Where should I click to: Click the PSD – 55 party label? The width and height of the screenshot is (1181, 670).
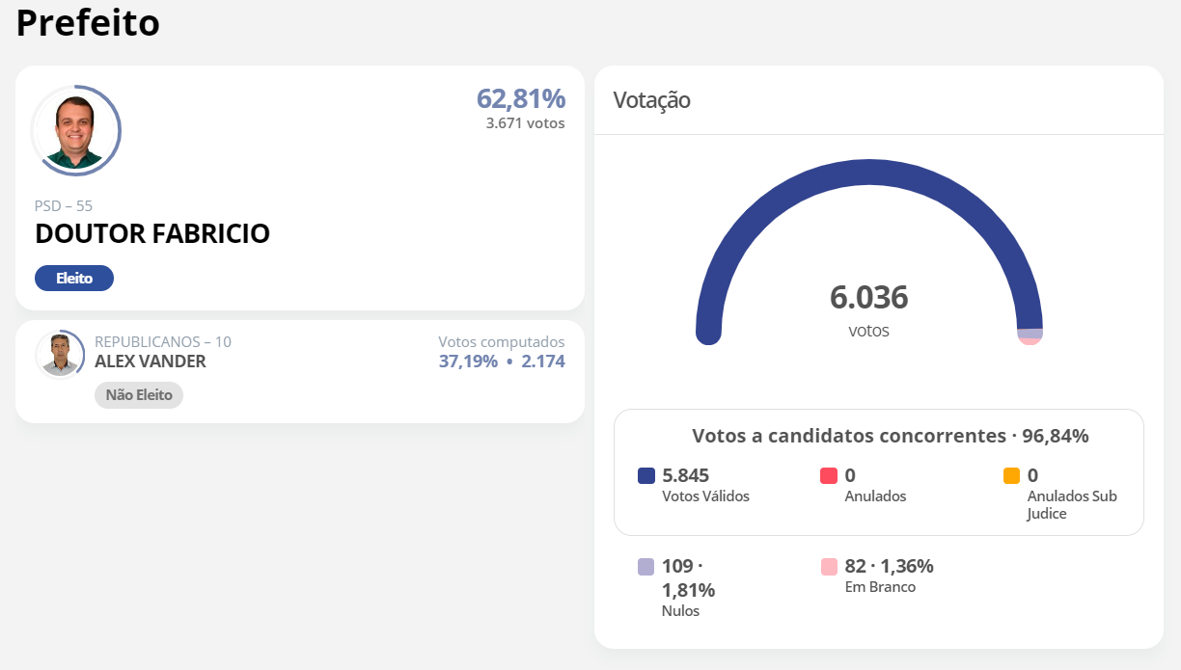point(64,205)
